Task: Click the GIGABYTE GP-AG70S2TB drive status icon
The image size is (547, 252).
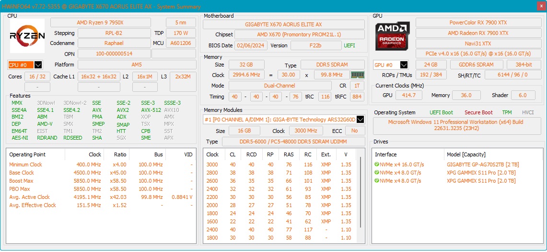Action: 377,164
